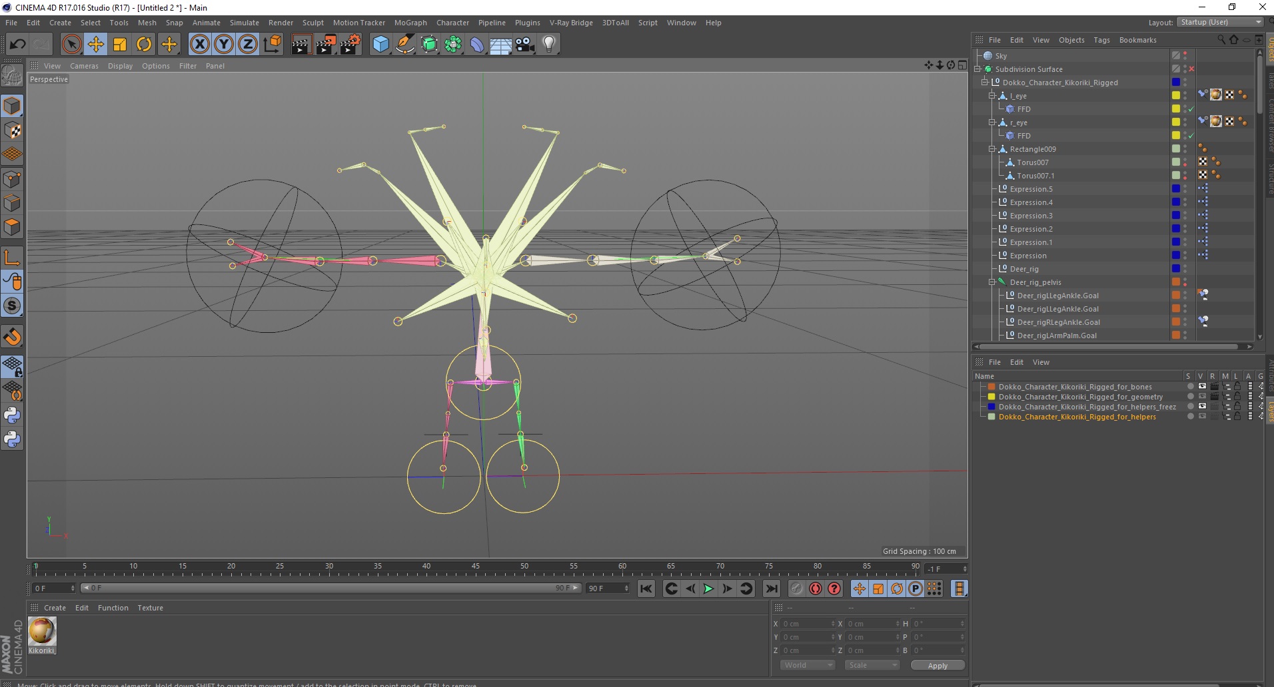Click the Coordinate System icon

click(x=272, y=45)
